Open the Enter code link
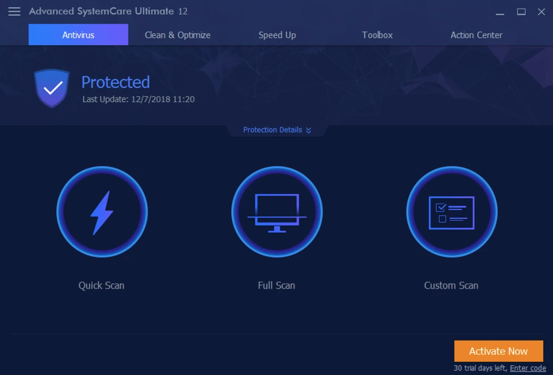The image size is (553, 375). 527,368
